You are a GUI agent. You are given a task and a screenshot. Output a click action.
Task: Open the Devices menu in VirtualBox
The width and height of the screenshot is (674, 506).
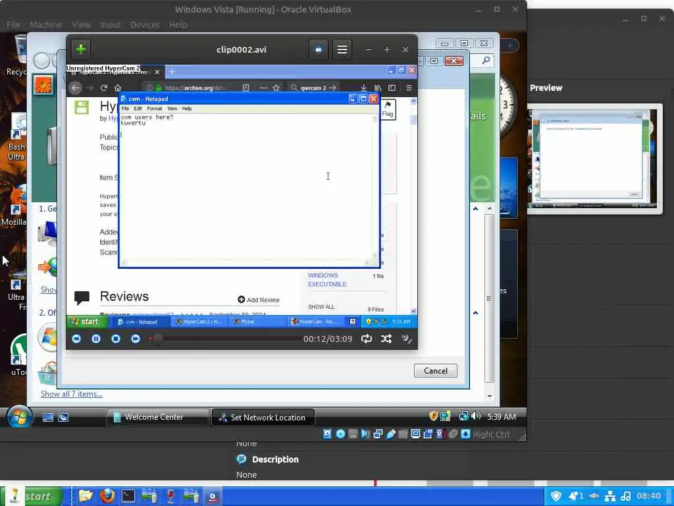tap(145, 24)
